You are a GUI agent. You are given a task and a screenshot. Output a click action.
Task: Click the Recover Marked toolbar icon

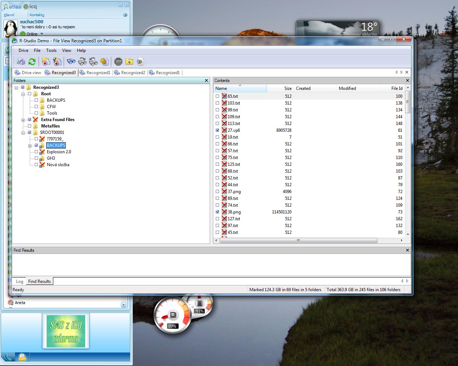coord(57,62)
